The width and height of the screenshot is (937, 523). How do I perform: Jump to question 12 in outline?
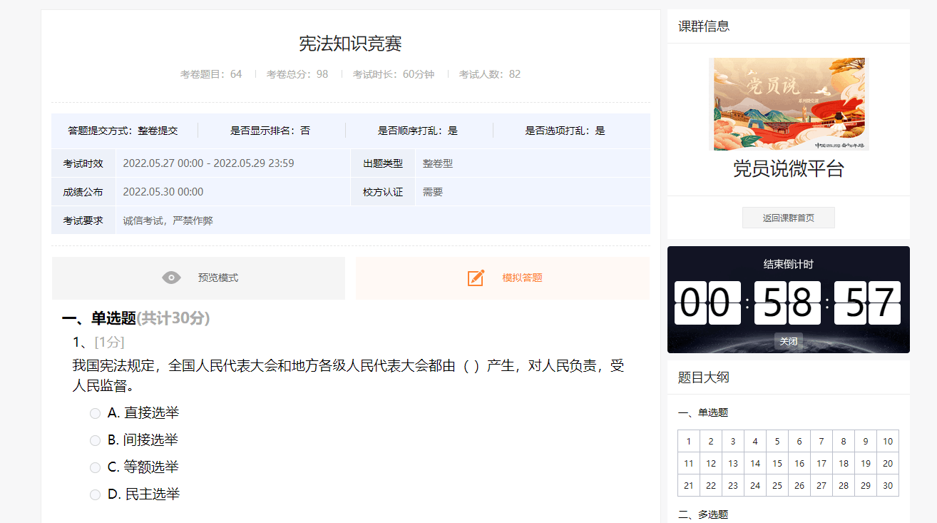click(x=710, y=463)
